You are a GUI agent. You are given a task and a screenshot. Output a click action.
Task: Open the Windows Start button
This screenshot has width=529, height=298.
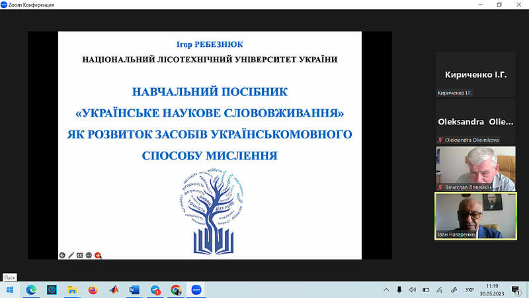9,289
